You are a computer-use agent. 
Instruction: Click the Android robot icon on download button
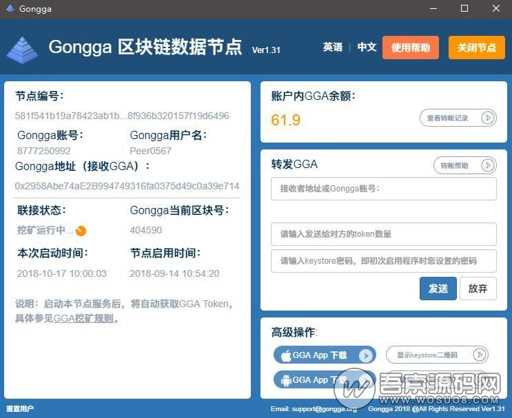[286, 381]
